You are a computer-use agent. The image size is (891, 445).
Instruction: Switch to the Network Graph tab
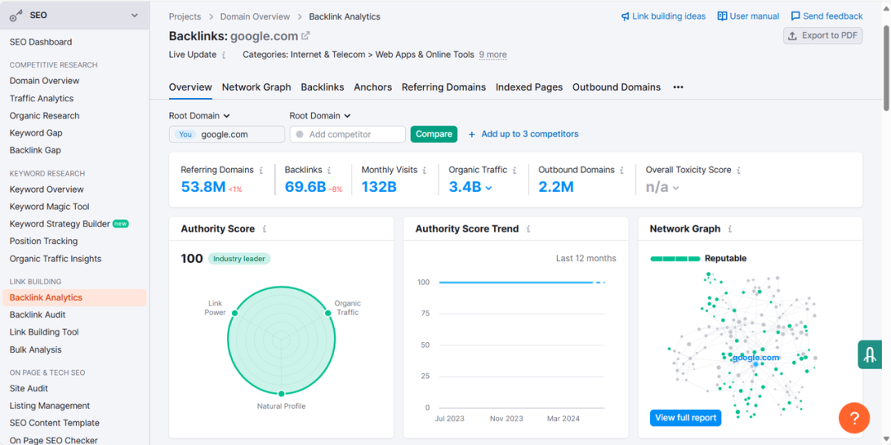[257, 87]
